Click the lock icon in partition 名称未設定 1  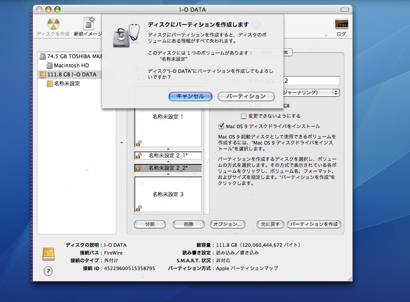(139, 143)
